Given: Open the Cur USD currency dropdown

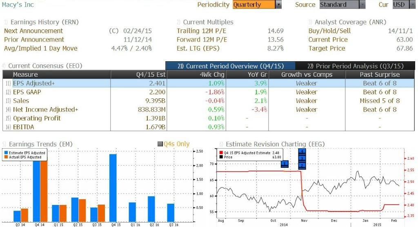Looking at the screenshot, I should click(404, 4).
